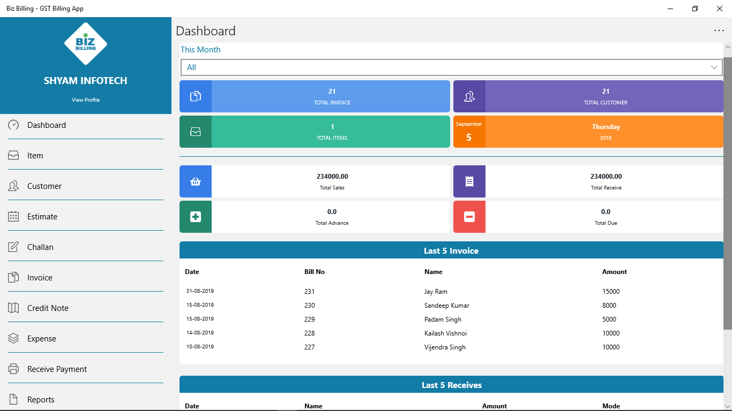This screenshot has width=732, height=411.
Task: Click the Total Customer count tile
Action: tap(588, 96)
